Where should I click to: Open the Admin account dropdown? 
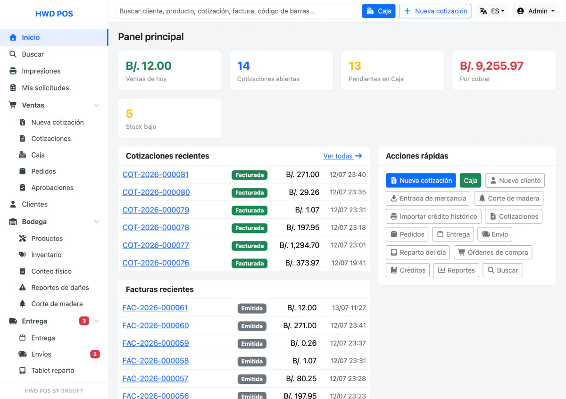(535, 11)
